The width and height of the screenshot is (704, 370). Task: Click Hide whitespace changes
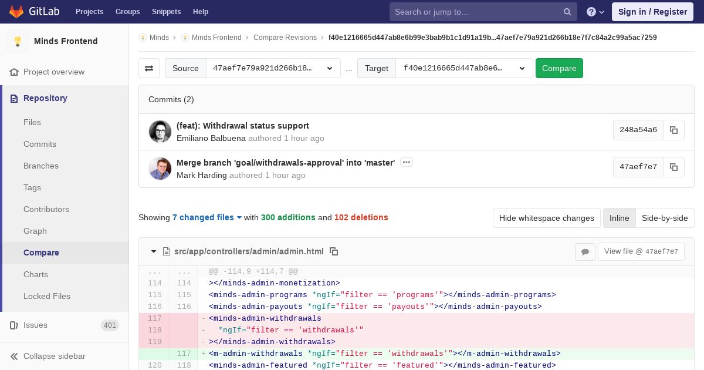(546, 218)
